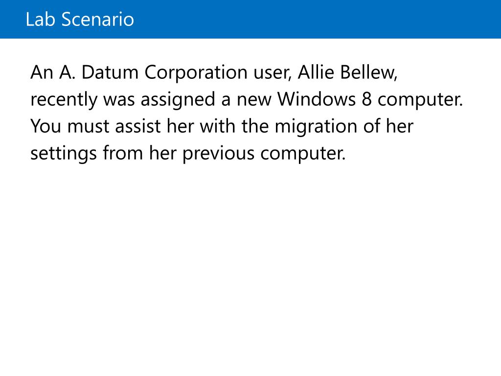This screenshot has height=376, width=501.
Task: Click the word 'assist' in third line
Action: click(x=137, y=126)
